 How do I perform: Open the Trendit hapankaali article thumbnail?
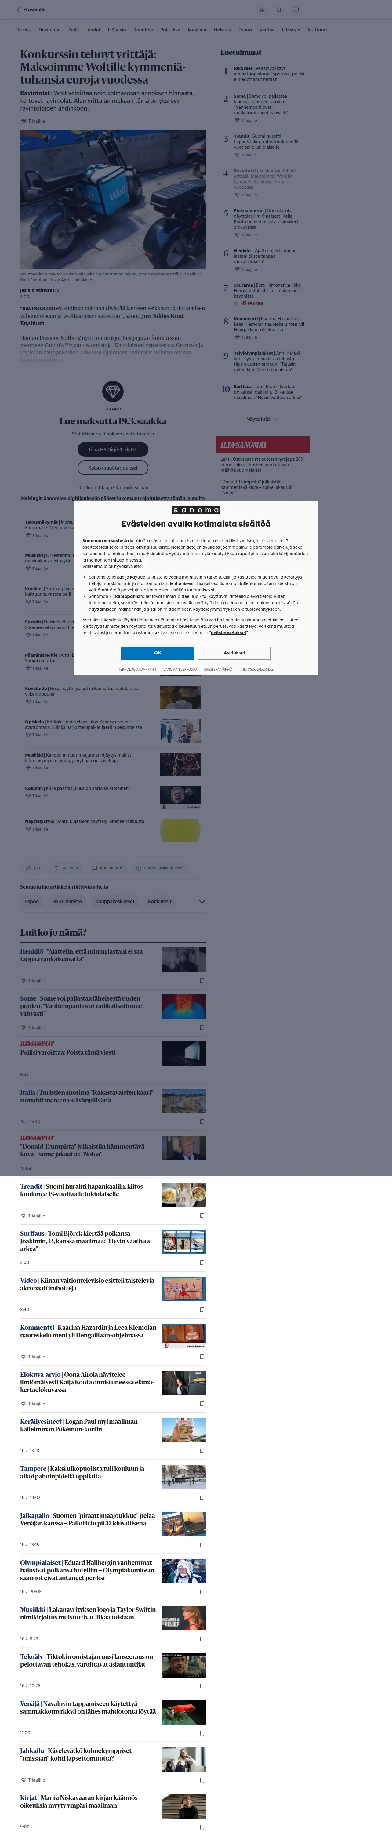point(183,1194)
